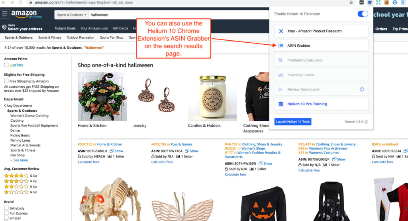This screenshot has height=221, width=408.
Task: Open the Sports & Outdoors search category dropdown
Action: (x=72, y=15)
